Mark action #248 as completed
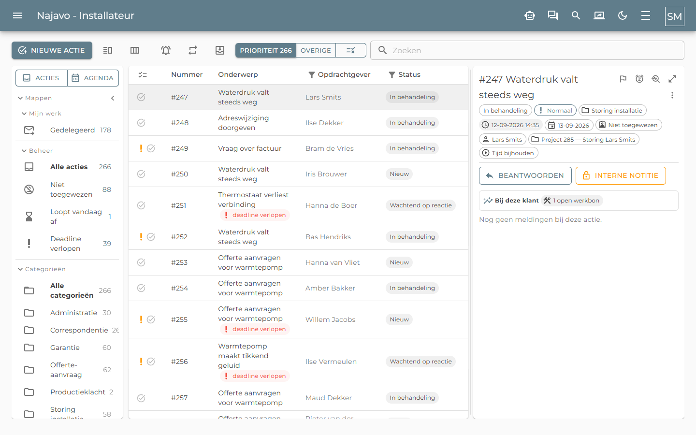 (x=141, y=123)
